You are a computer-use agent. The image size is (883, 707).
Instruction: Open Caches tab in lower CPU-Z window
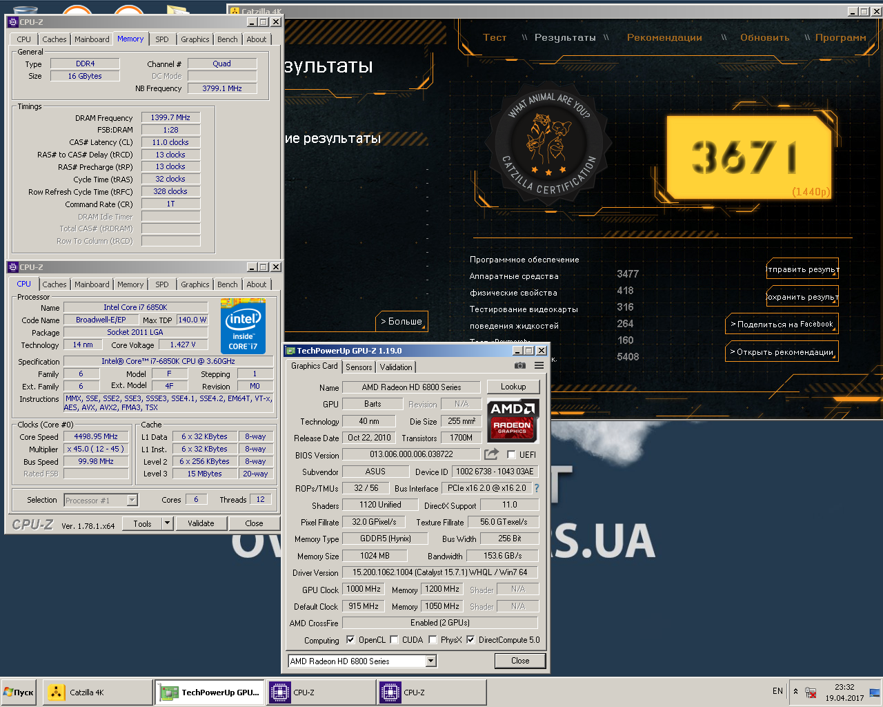[54, 284]
